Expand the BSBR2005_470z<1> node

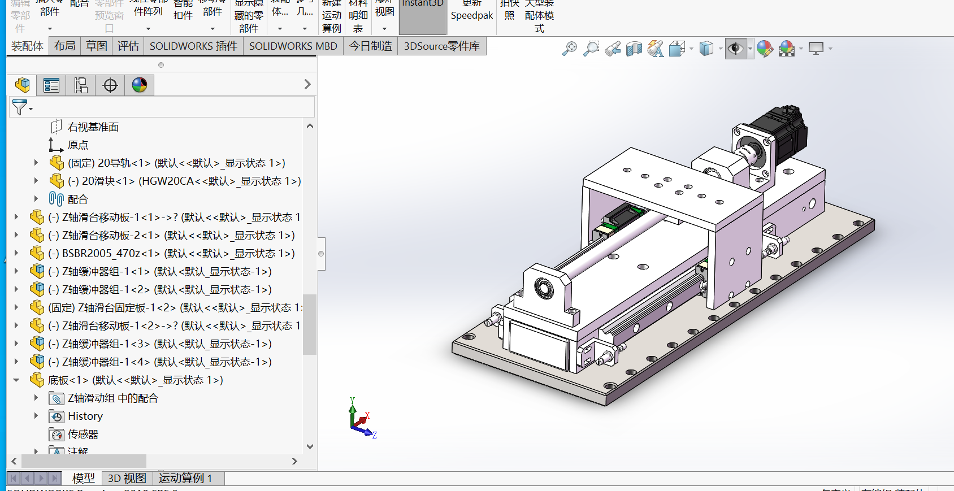(16, 253)
